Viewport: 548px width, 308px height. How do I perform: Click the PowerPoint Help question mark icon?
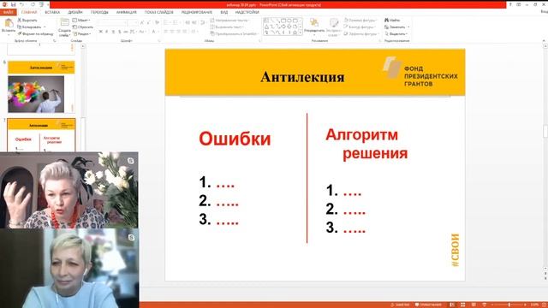(510, 4)
